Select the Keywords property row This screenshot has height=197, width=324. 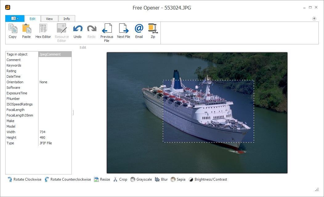[38, 65]
